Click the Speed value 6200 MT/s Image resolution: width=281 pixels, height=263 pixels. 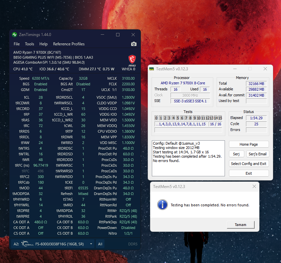tap(41, 78)
